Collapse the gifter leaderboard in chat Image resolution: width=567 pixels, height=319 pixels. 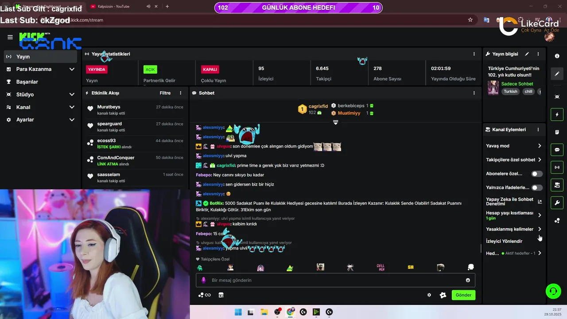click(335, 122)
